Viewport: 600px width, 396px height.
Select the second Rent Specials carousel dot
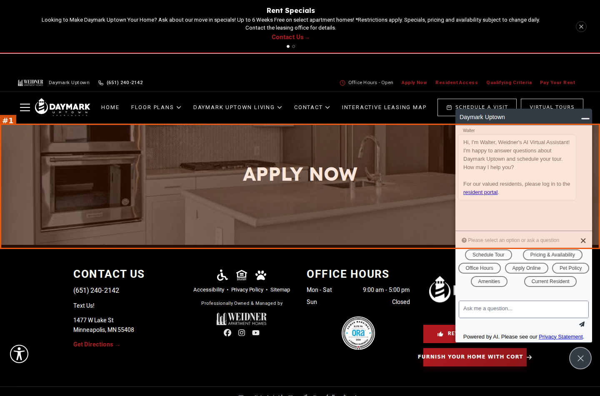pos(294,47)
